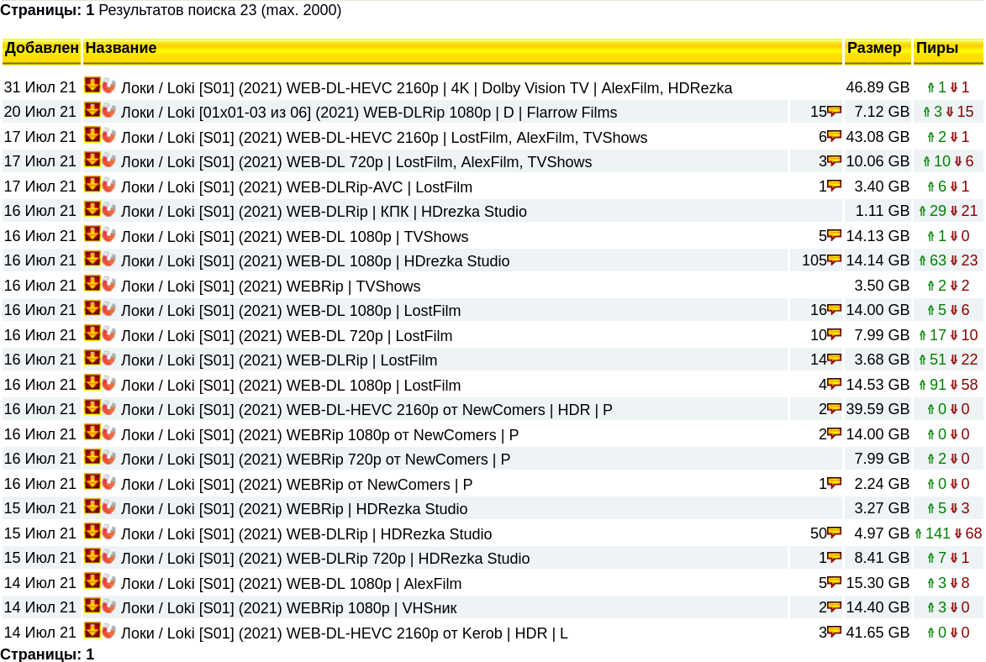
Task: Open comments icon on WEB-DLRip 720p HDRezka row
Action: (835, 558)
